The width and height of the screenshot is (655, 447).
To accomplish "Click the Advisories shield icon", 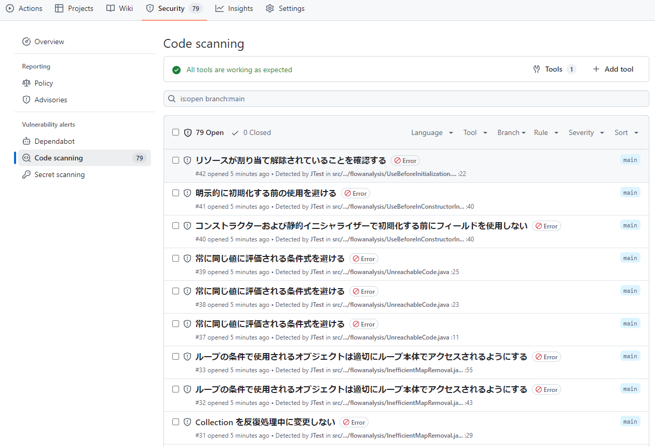I will [26, 100].
